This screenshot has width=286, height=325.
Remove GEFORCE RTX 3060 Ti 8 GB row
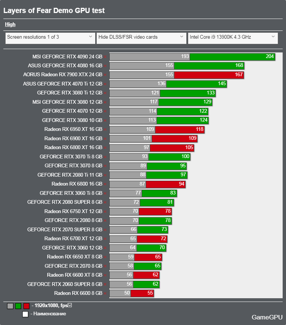coord(105,193)
